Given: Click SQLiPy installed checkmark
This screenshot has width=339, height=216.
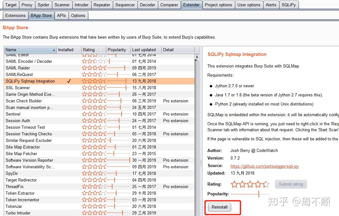Looking at the screenshot, I should pyautogui.click(x=69, y=81).
